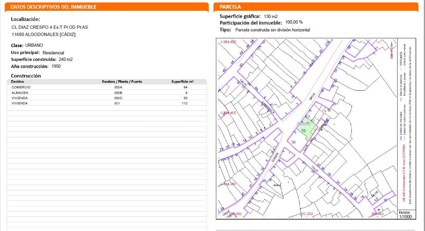This screenshot has width=425, height=231.
Task: Click the '100,00 %' participation value
Action: tap(294, 22)
